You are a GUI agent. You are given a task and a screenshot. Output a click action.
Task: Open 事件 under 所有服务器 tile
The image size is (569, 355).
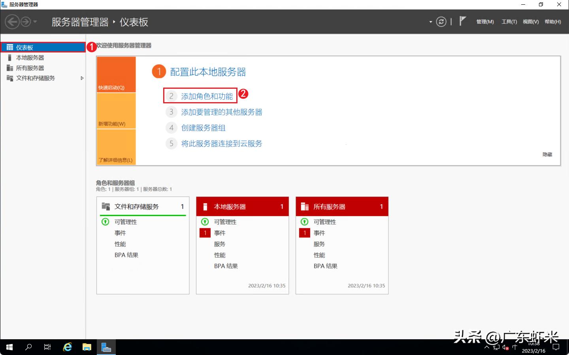tap(320, 233)
